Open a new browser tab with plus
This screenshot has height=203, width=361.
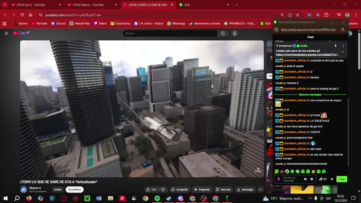[236, 5]
